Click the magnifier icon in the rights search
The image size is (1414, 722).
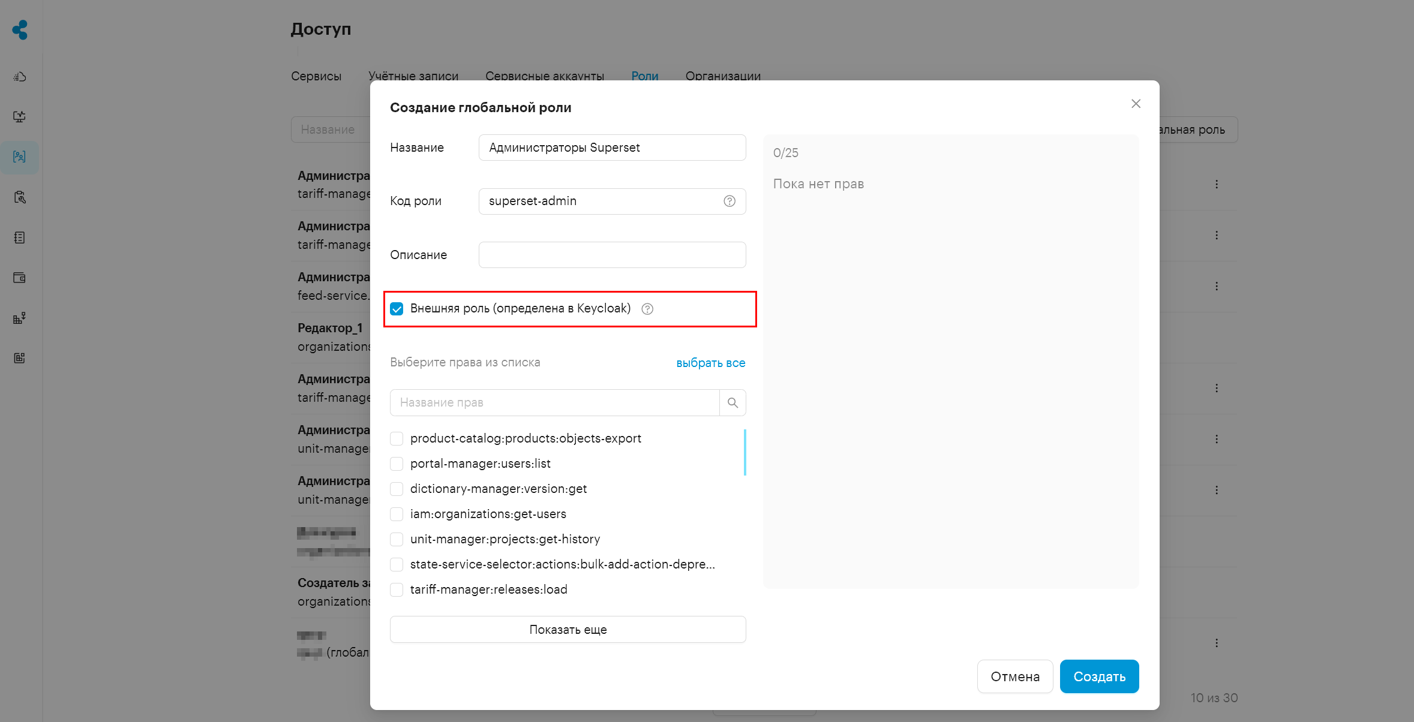point(732,403)
